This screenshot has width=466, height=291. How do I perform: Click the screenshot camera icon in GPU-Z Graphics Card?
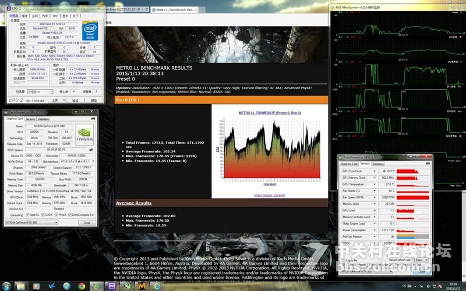tap(93, 119)
